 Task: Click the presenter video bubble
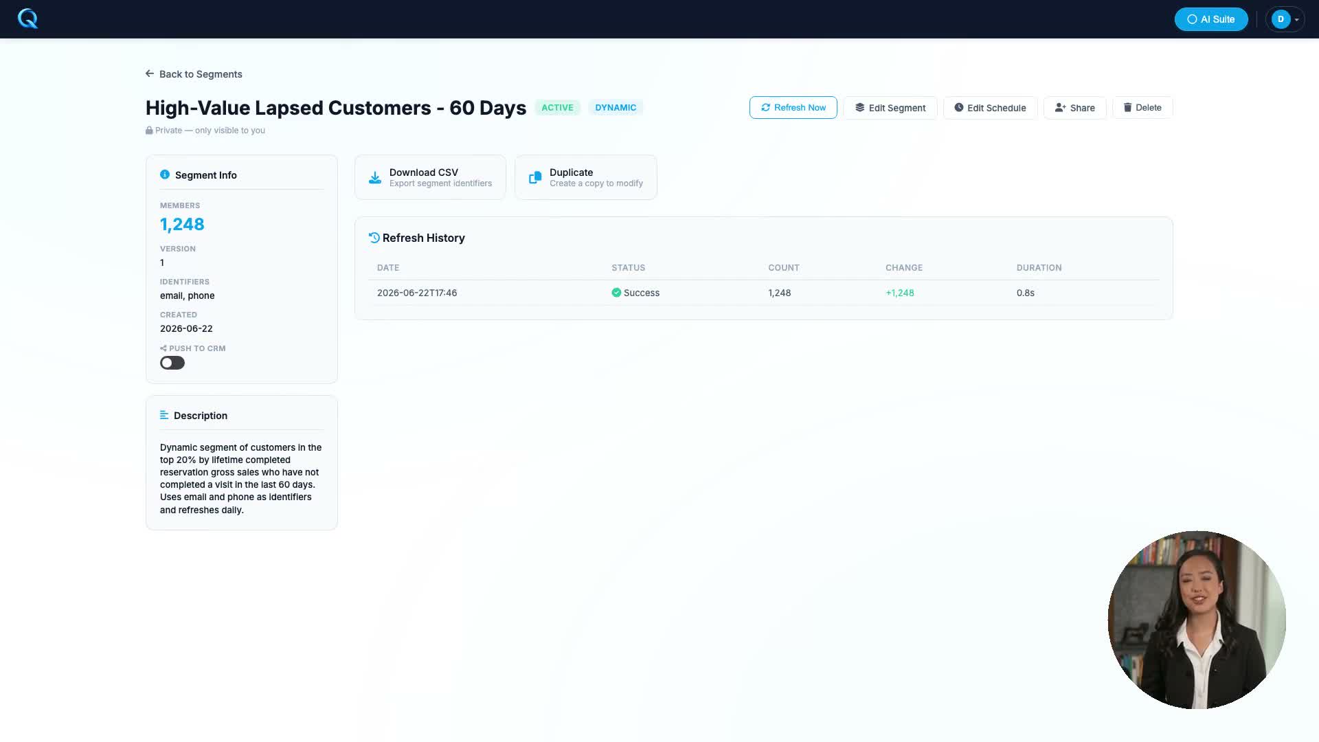(x=1197, y=620)
